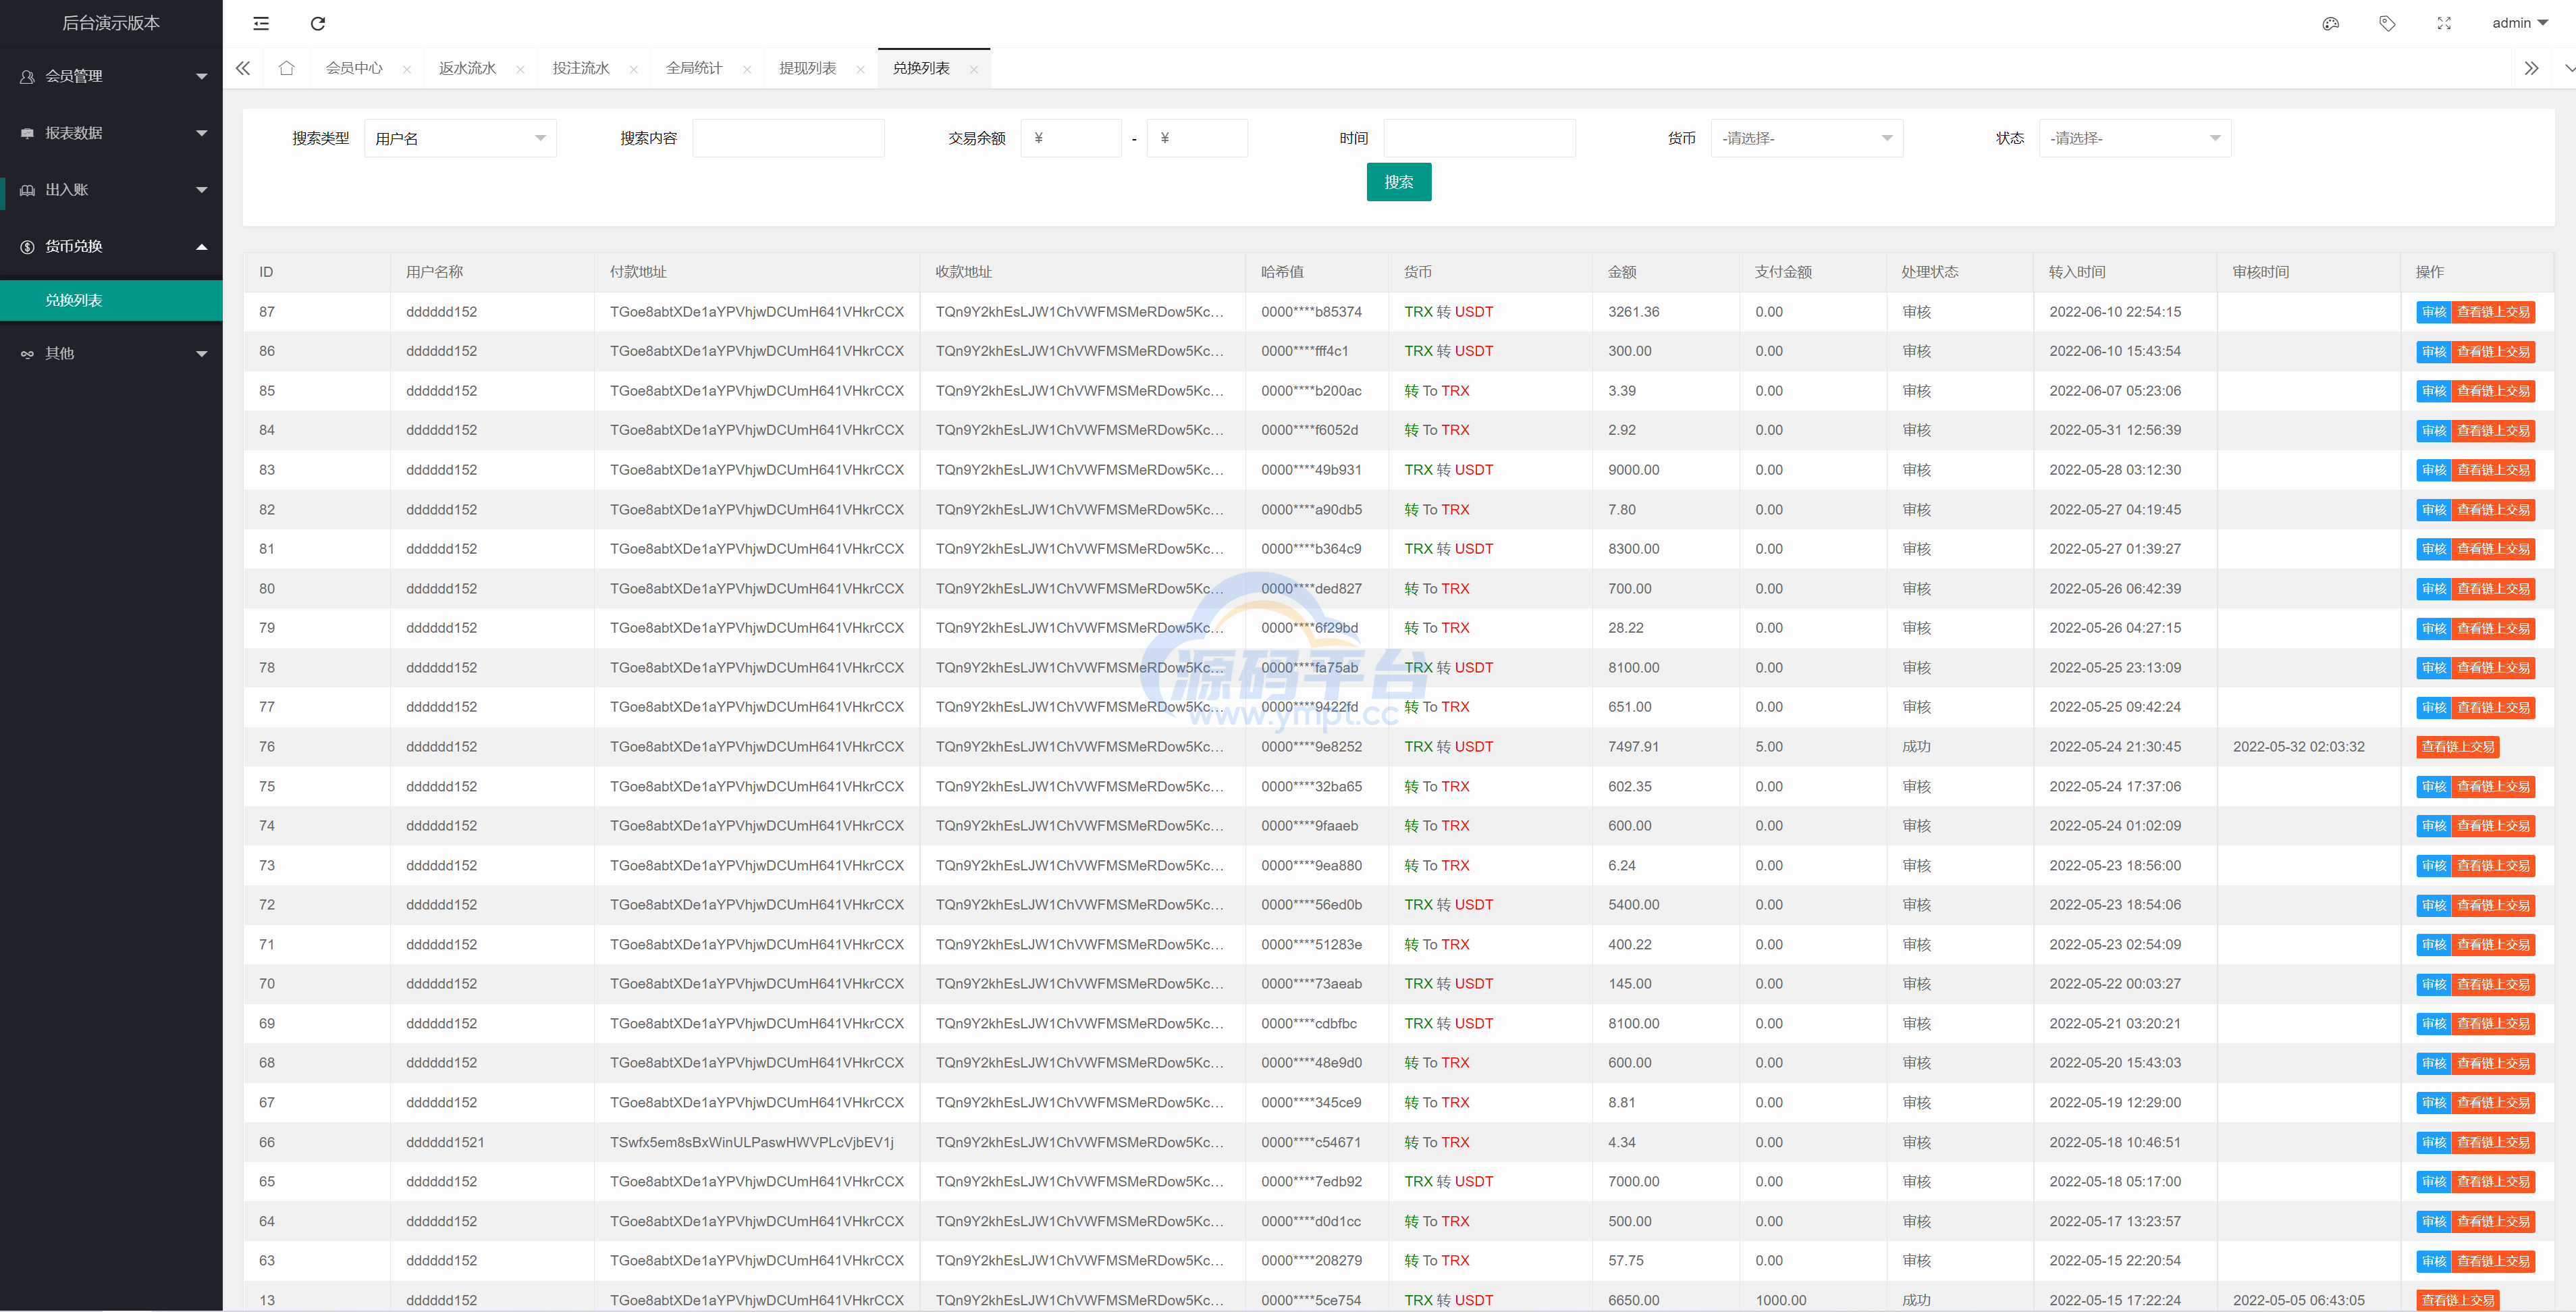Click amount 9000.00 in row 83
The height and width of the screenshot is (1312, 2576).
(1633, 470)
